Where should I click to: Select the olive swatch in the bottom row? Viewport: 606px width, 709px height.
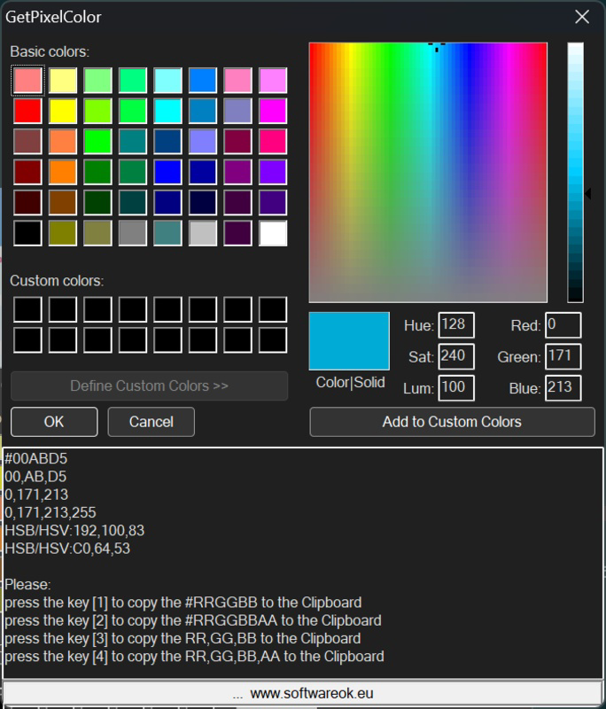pos(63,233)
